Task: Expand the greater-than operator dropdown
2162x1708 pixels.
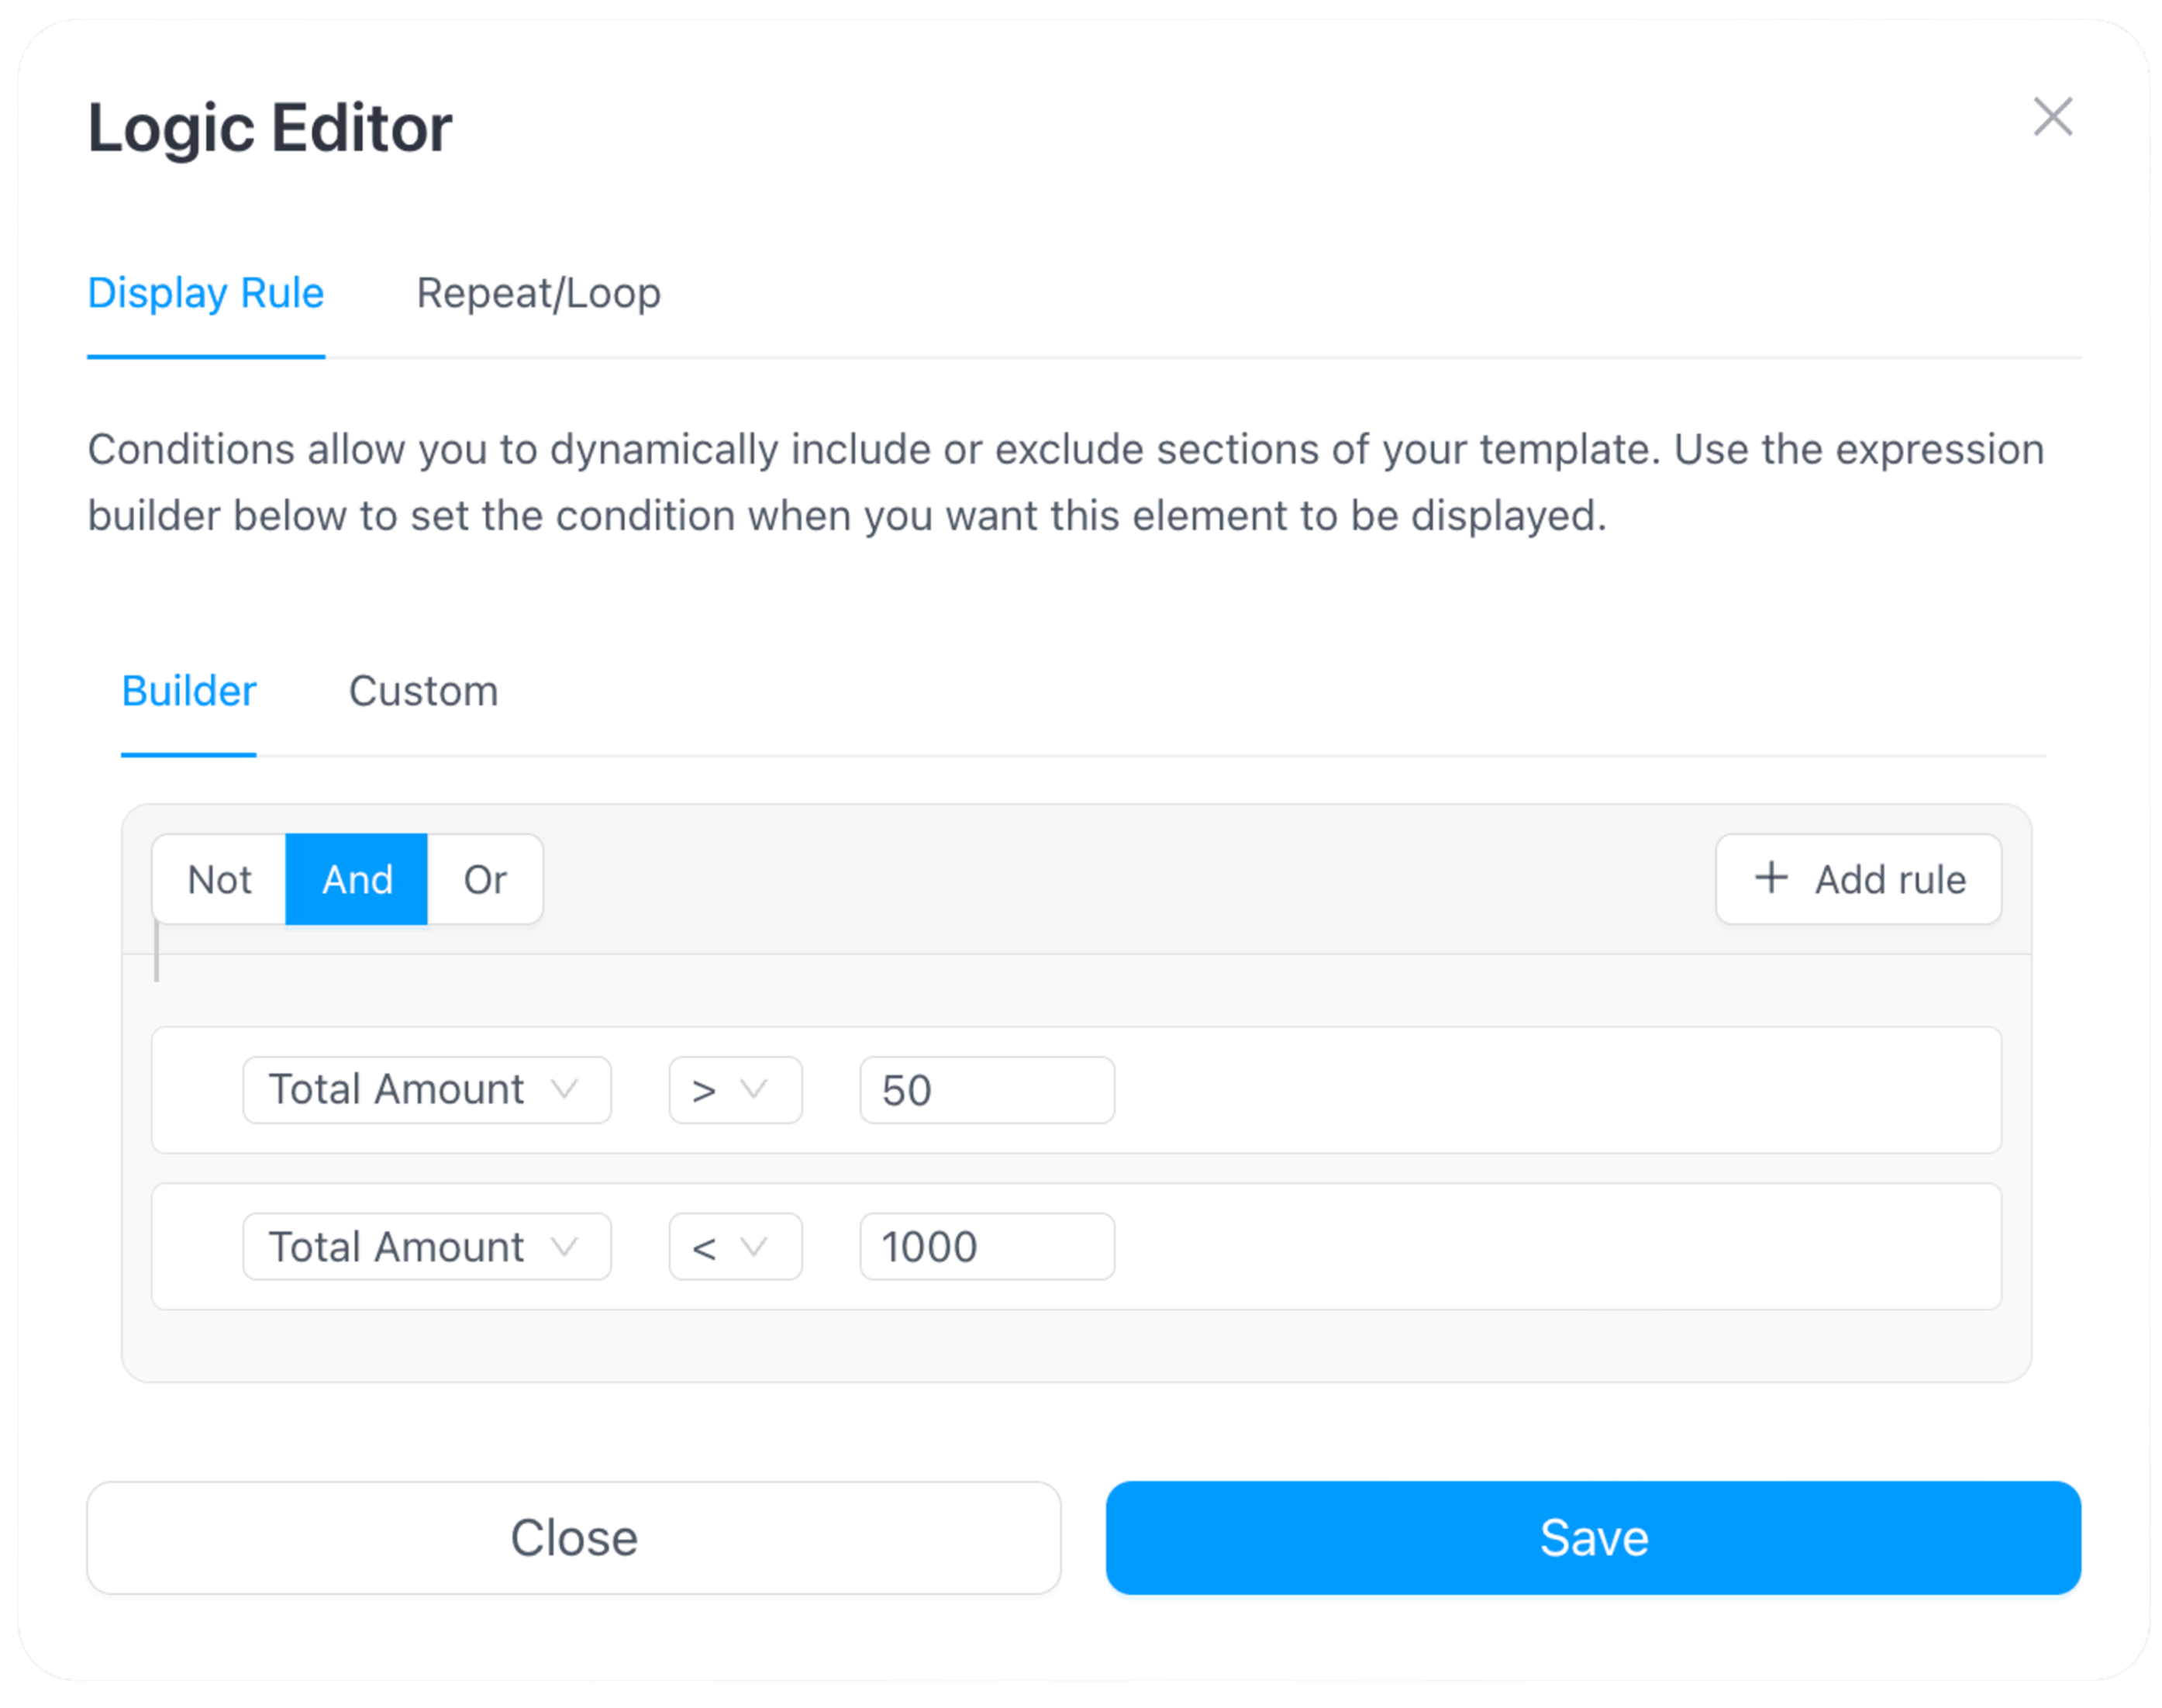Action: [x=735, y=1090]
